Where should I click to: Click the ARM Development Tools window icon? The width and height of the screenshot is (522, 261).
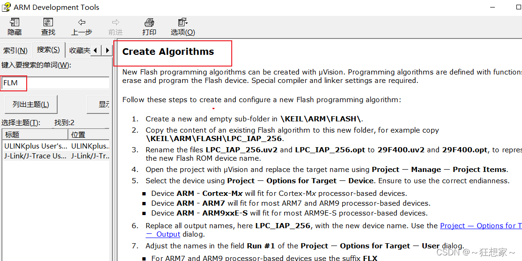click(x=6, y=7)
